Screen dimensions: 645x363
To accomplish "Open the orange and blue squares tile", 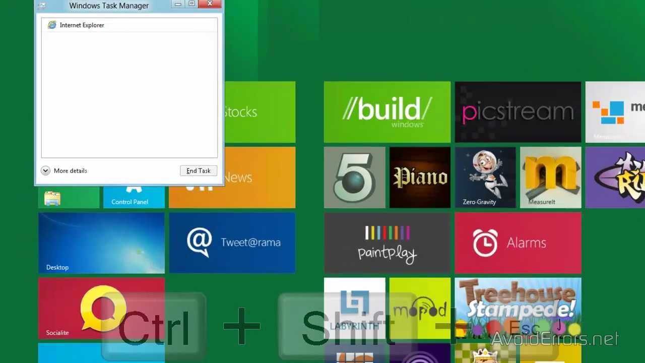I will [615, 112].
